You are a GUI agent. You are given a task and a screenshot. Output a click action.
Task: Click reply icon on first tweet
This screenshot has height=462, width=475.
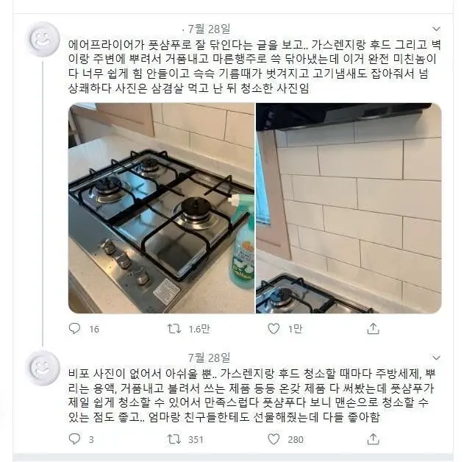coord(74,329)
